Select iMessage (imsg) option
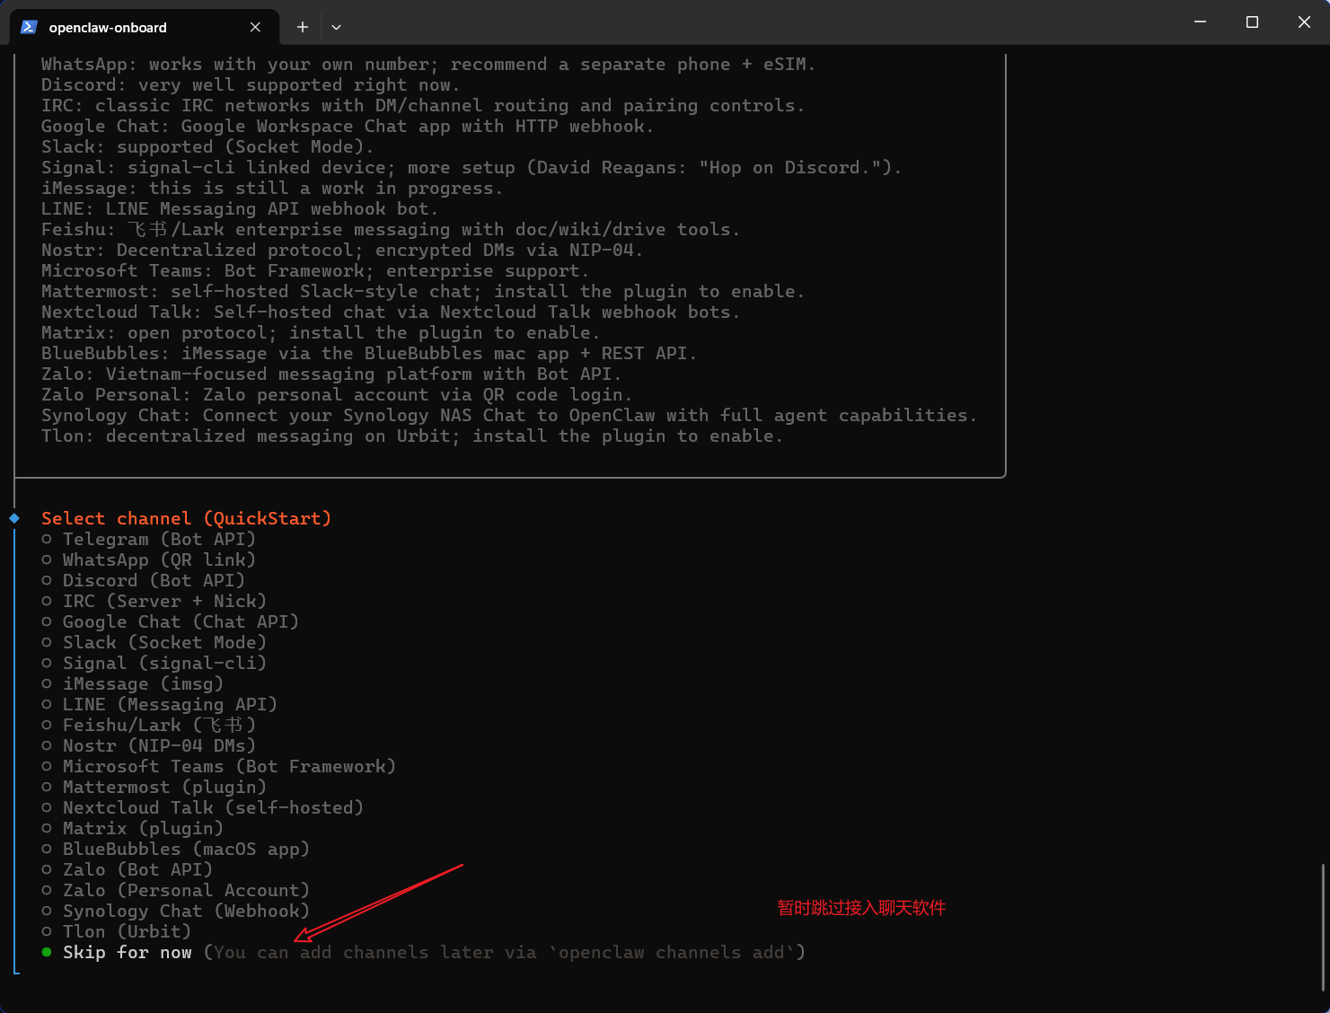This screenshot has height=1013, width=1330. coord(133,683)
